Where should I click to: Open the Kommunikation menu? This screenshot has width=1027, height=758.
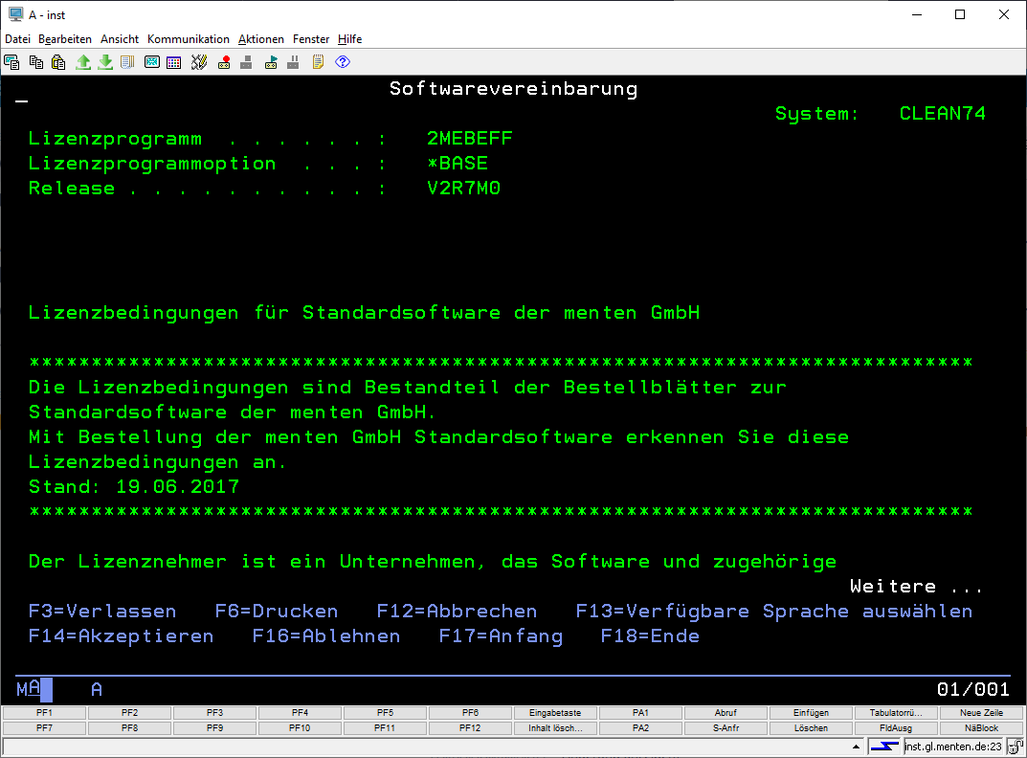coord(188,39)
